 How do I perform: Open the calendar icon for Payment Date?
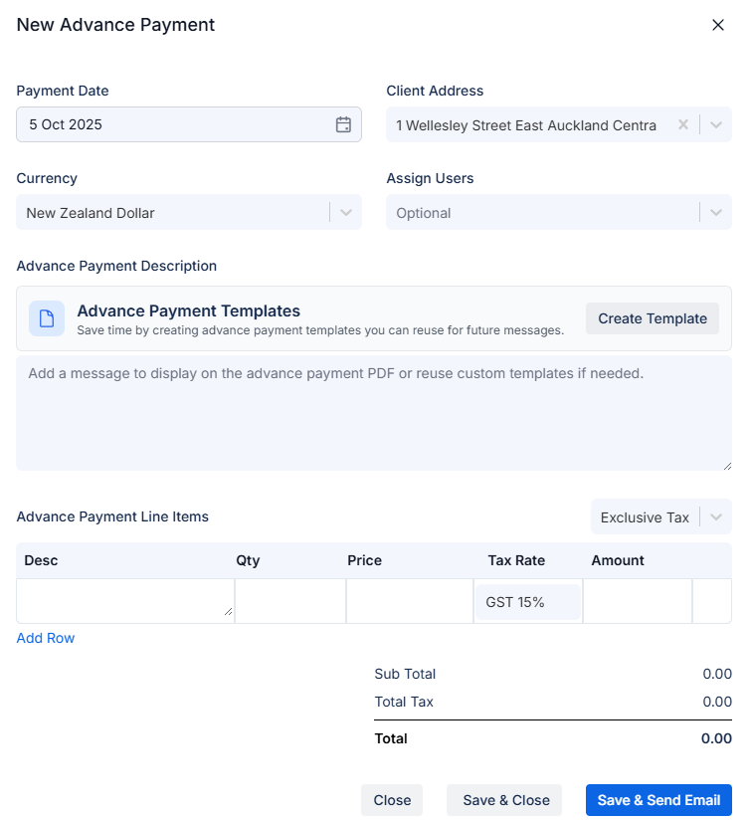click(x=343, y=124)
